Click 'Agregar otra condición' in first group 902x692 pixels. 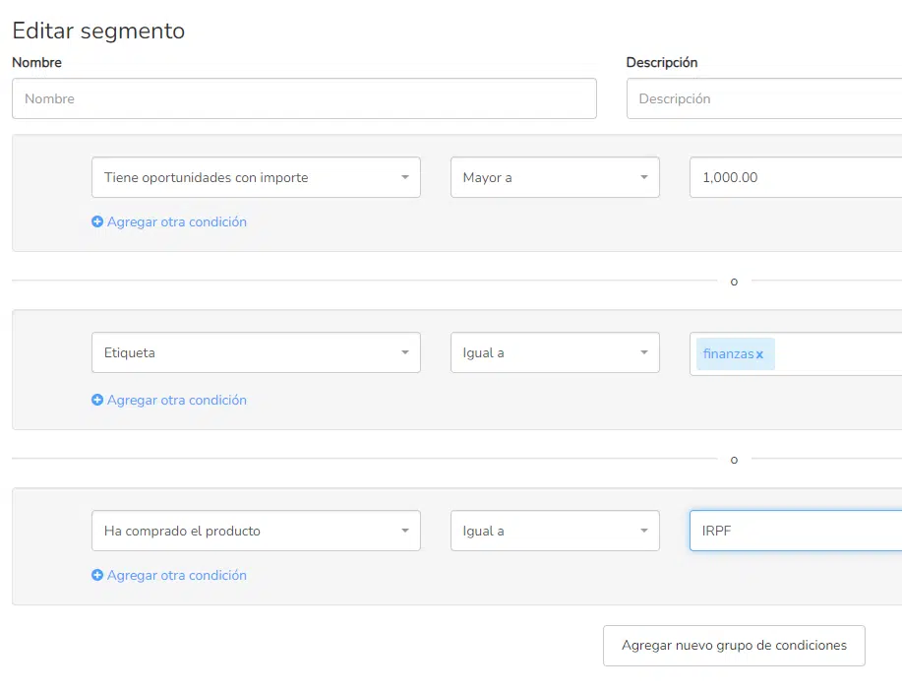pos(177,221)
